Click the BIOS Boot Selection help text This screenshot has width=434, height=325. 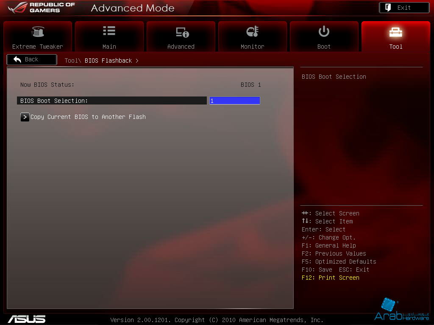(334, 77)
